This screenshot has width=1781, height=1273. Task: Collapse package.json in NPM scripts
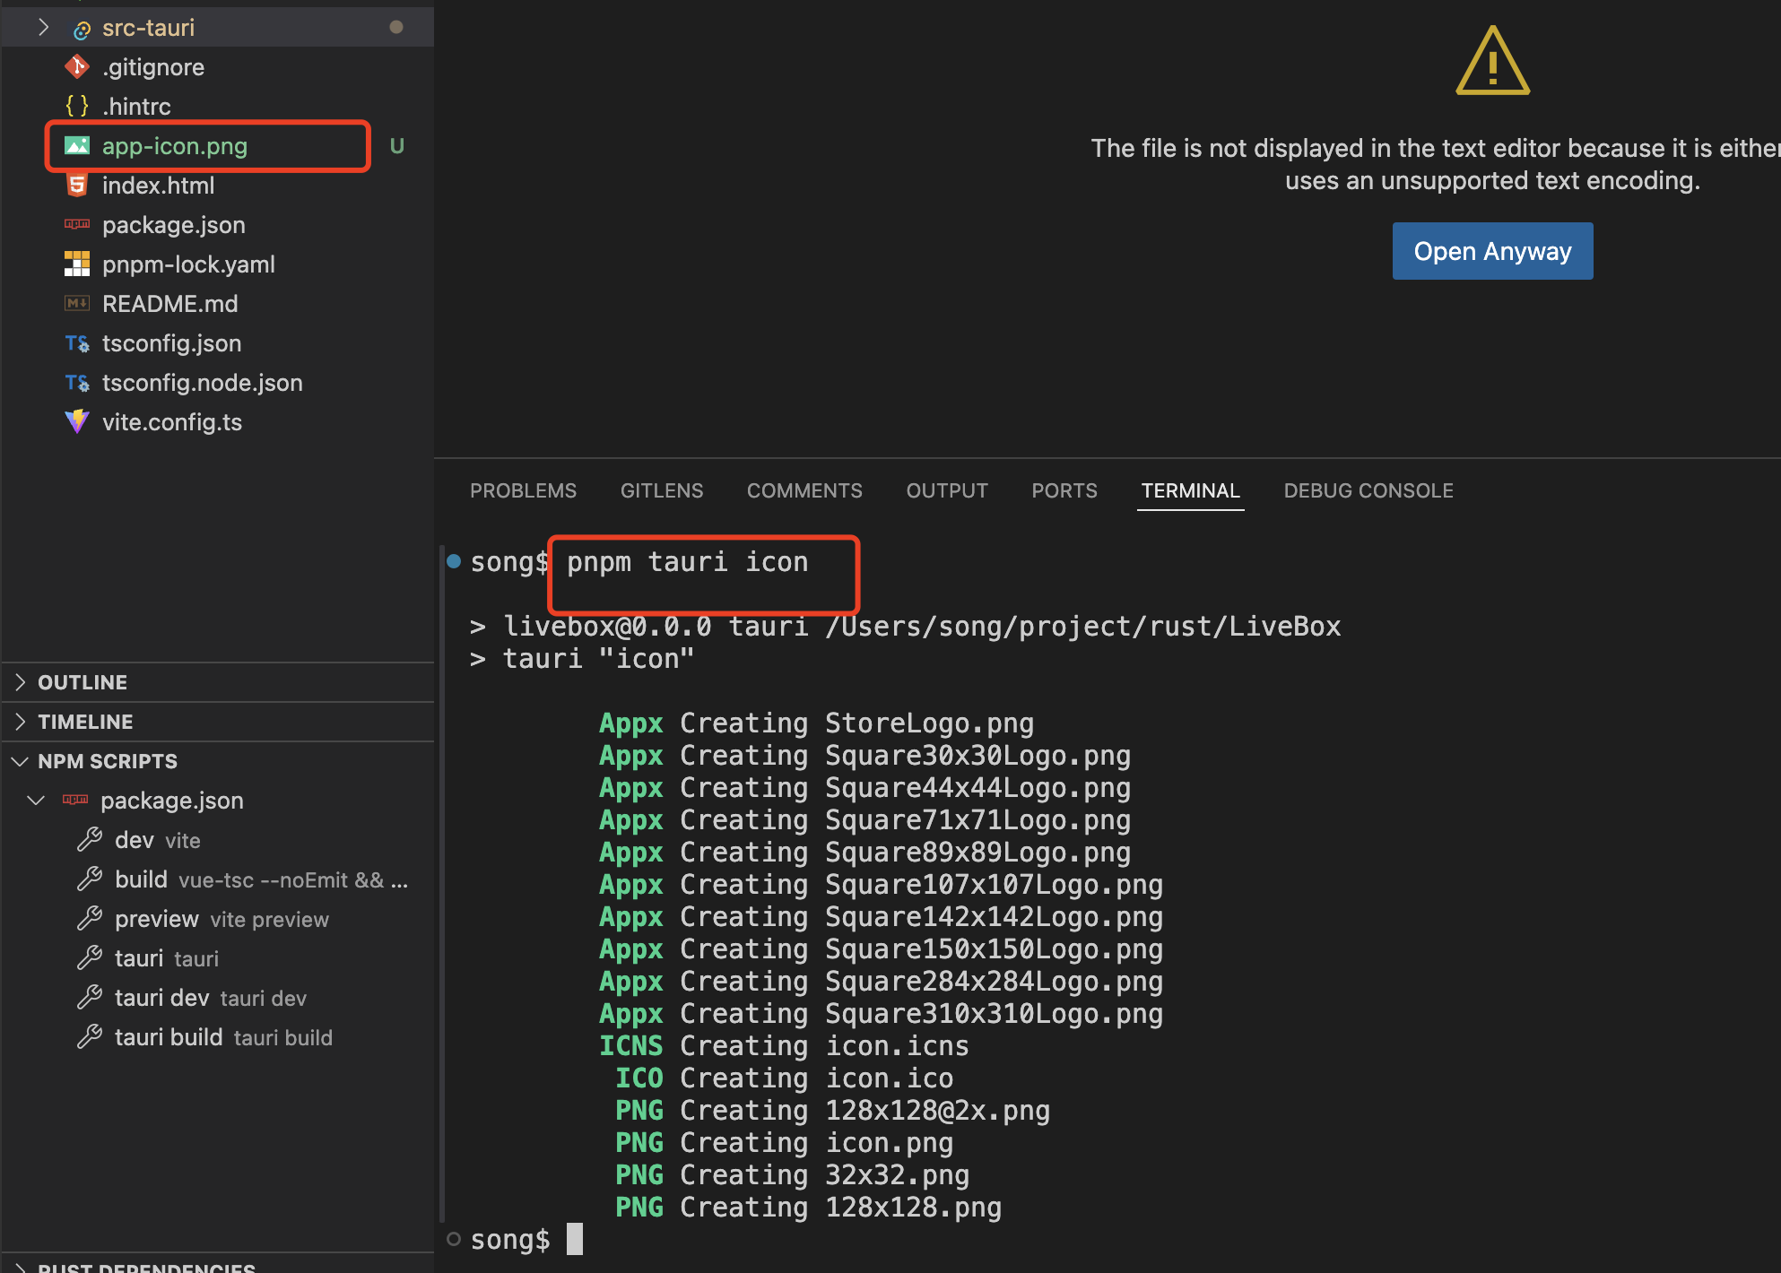click(37, 801)
